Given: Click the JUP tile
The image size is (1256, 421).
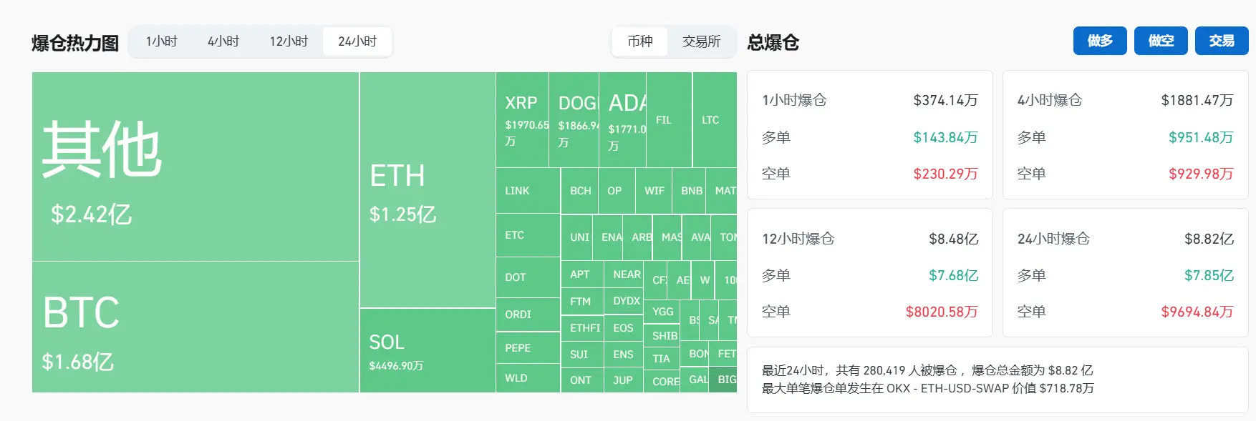Looking at the screenshot, I should click(x=624, y=380).
